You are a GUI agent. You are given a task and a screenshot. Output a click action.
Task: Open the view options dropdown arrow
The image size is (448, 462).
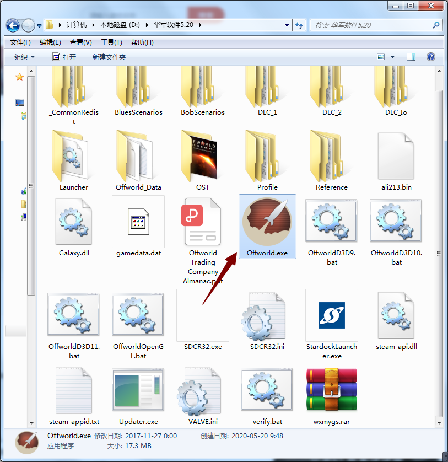click(392, 57)
